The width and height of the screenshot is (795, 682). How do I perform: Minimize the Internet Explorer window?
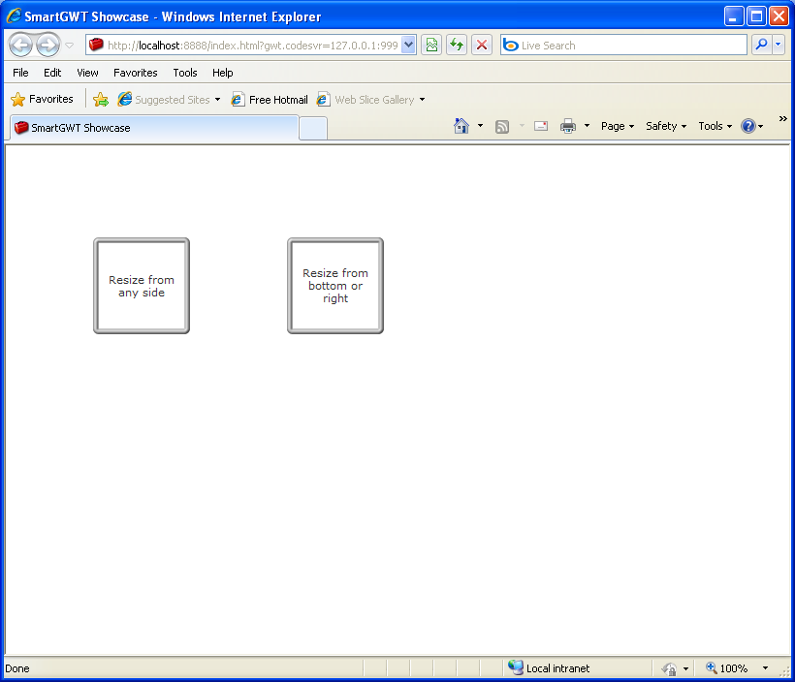click(733, 16)
